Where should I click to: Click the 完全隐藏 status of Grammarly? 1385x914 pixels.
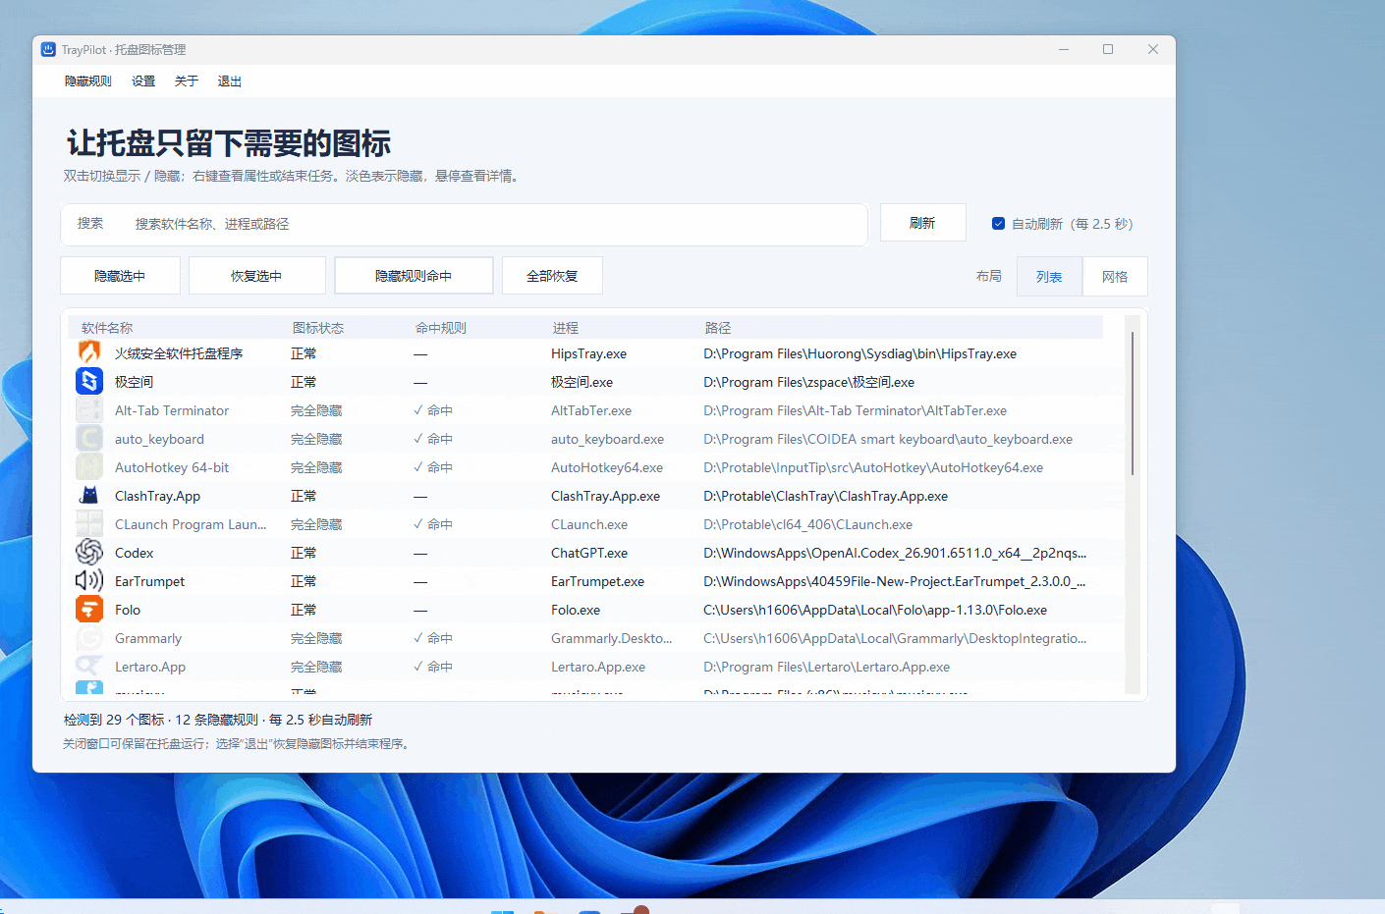pos(316,638)
